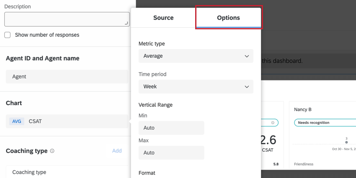Click info icon in dashboard status pill
Image resolution: width=356 pixels, height=178 pixels.
(x=273, y=123)
